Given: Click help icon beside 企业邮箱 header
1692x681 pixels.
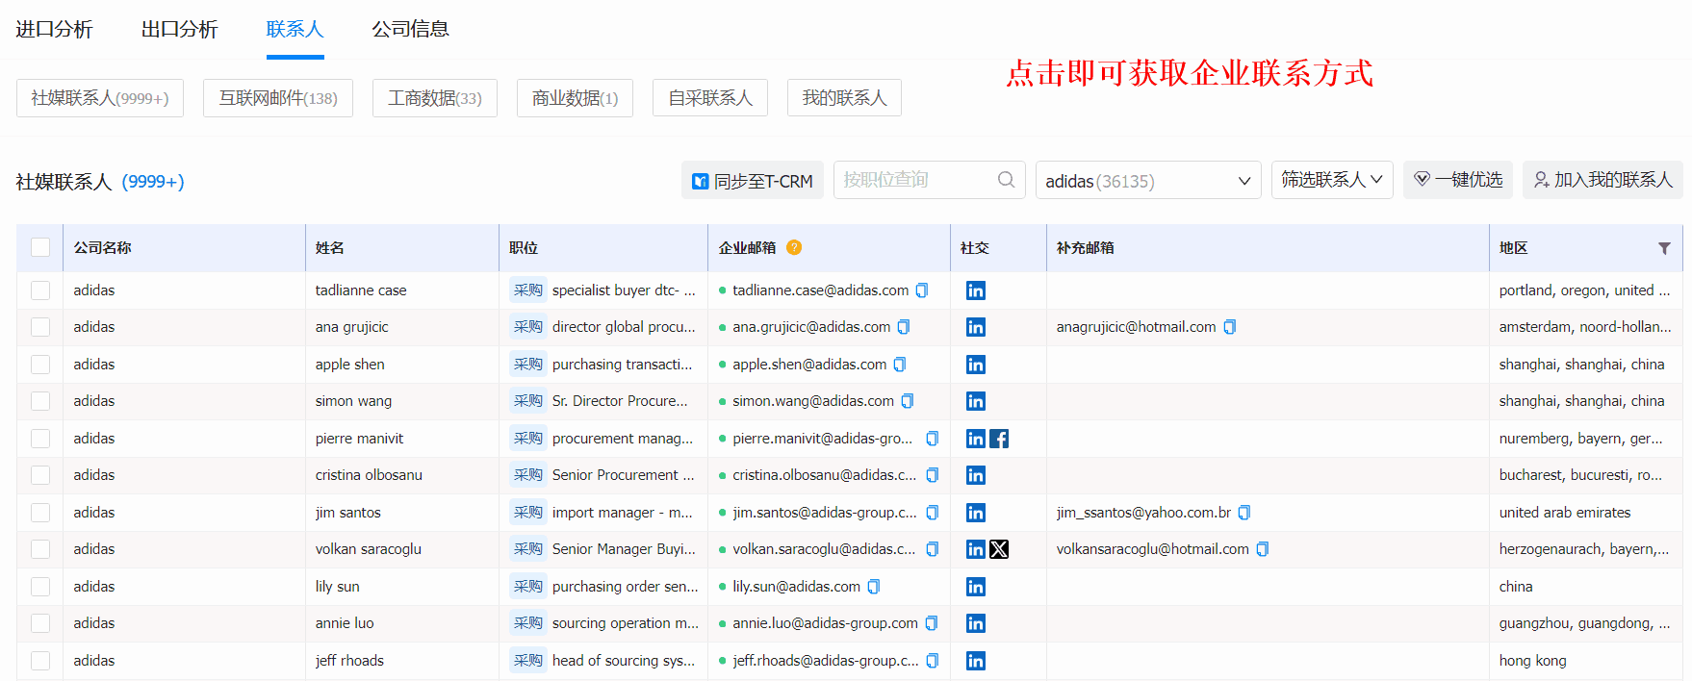Looking at the screenshot, I should [794, 248].
